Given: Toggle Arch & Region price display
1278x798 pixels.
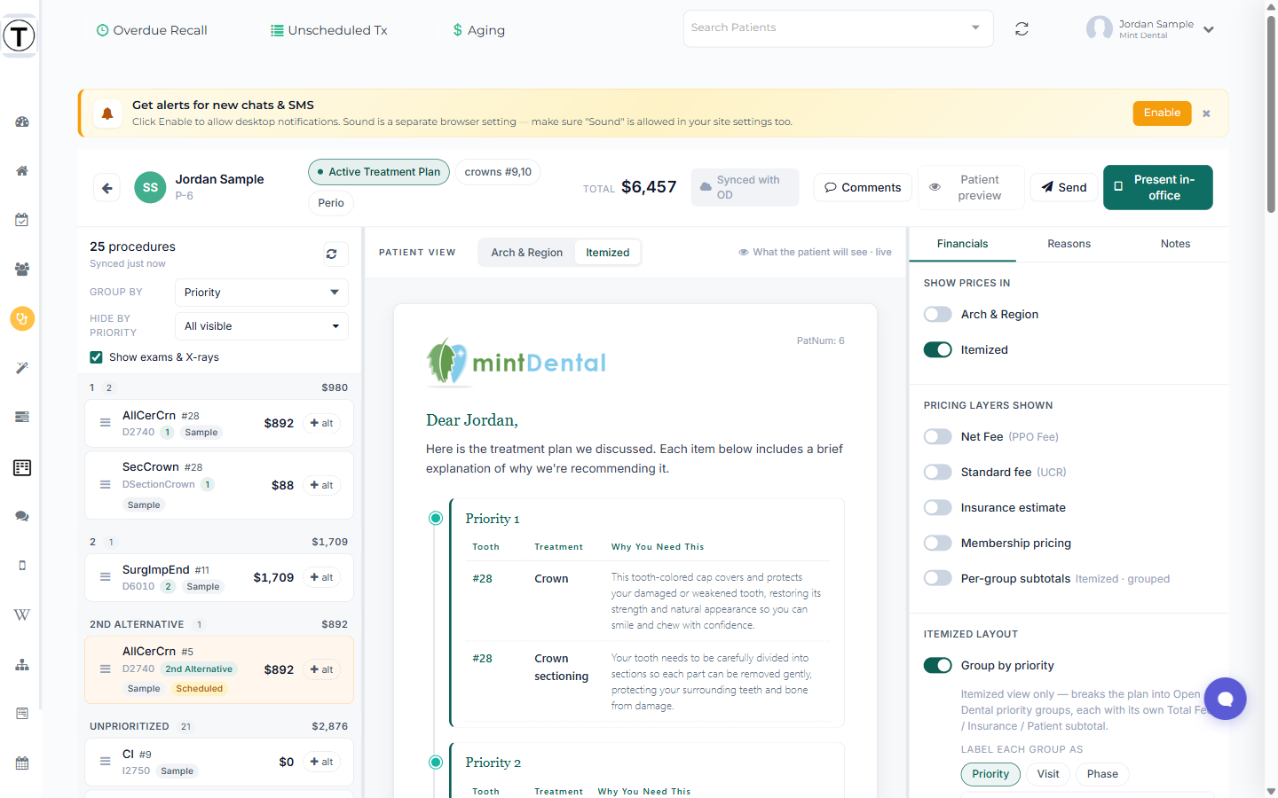Looking at the screenshot, I should 937,314.
